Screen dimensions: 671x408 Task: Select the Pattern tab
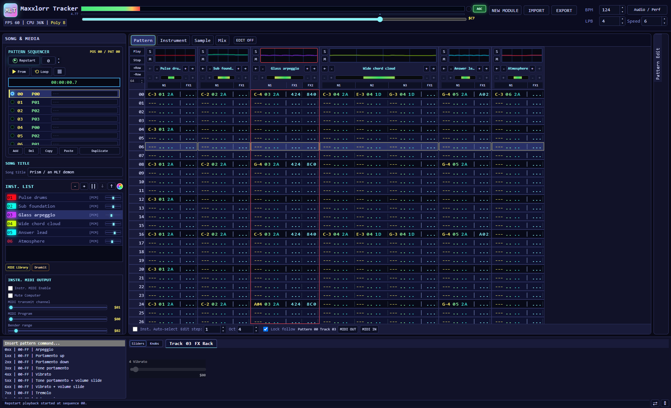(x=143, y=40)
